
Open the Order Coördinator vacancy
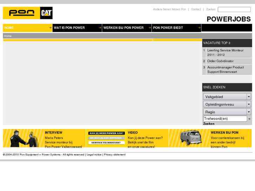pyautogui.click(x=220, y=61)
